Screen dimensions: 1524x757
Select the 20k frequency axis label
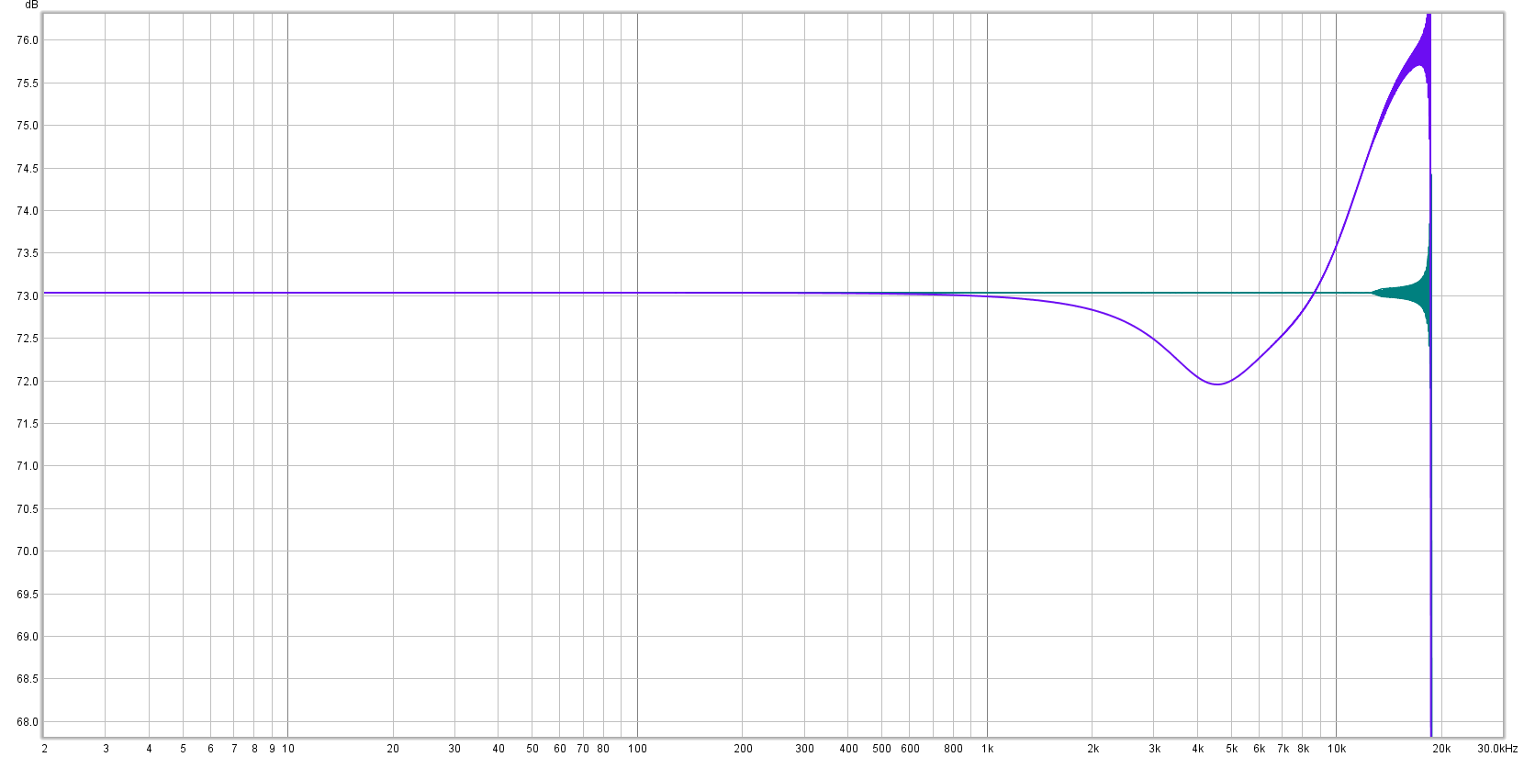[1441, 749]
